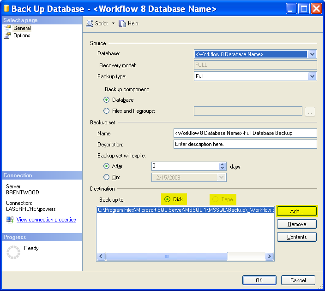325x291 pixels.
Task: Click the horizontal scrollbar thumb
Action: (167, 256)
